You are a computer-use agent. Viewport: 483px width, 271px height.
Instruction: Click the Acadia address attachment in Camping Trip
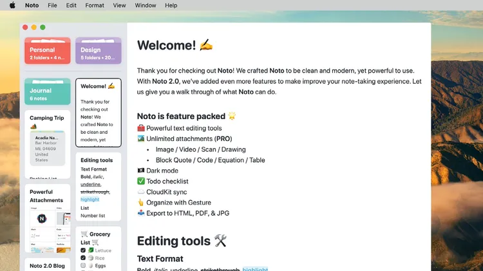48,149
